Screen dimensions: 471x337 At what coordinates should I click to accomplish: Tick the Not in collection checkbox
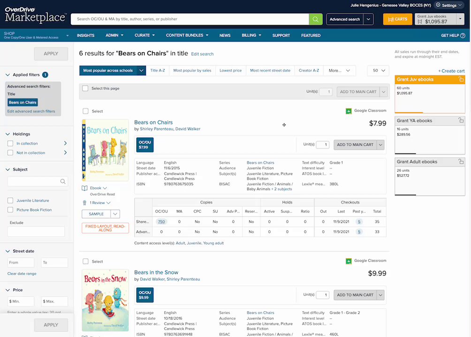pos(10,153)
